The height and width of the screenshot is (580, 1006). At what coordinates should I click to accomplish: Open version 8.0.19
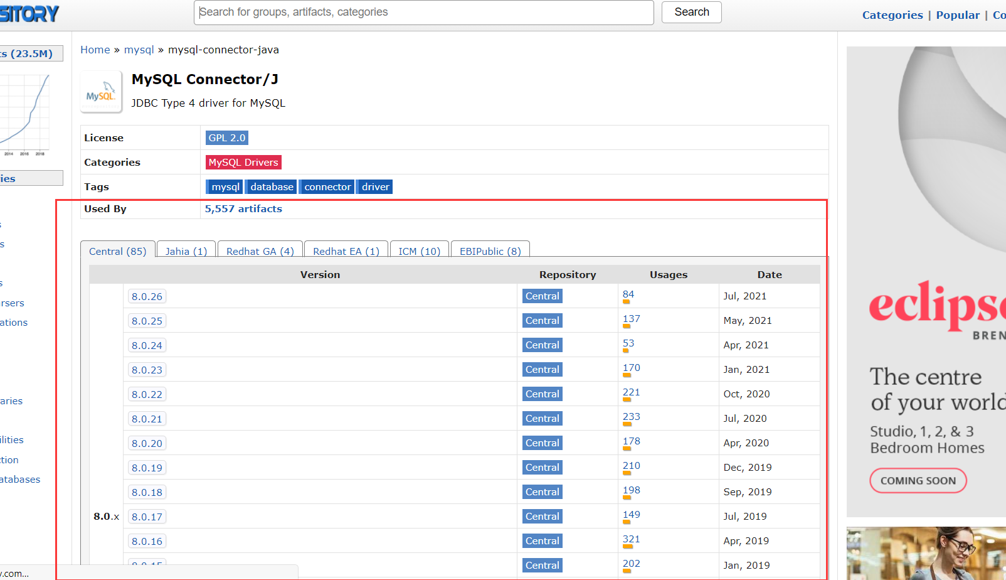(147, 468)
